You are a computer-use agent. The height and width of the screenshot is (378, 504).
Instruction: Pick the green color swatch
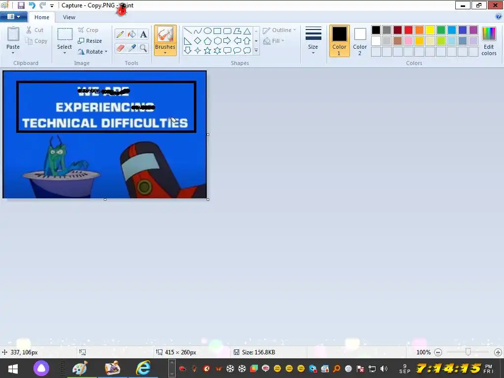click(441, 30)
